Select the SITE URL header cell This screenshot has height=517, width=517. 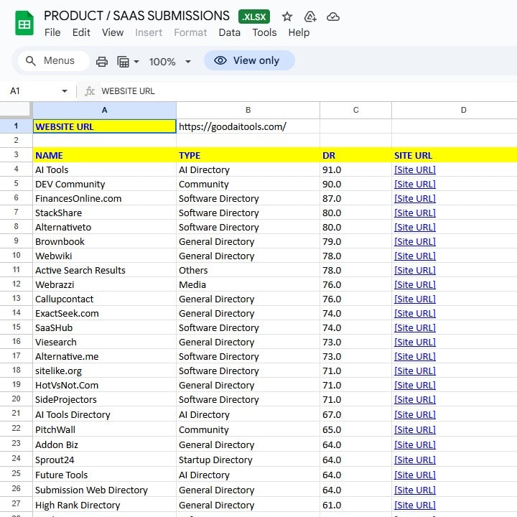455,155
